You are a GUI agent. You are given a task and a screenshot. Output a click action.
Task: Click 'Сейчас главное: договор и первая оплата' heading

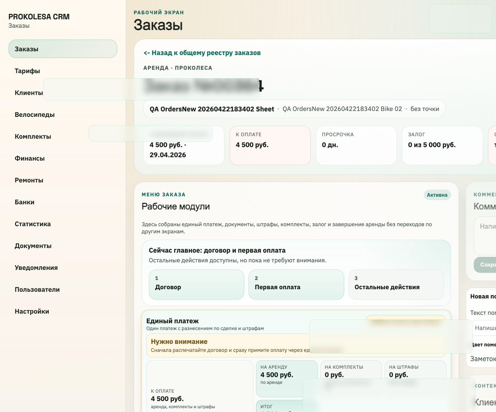point(217,250)
